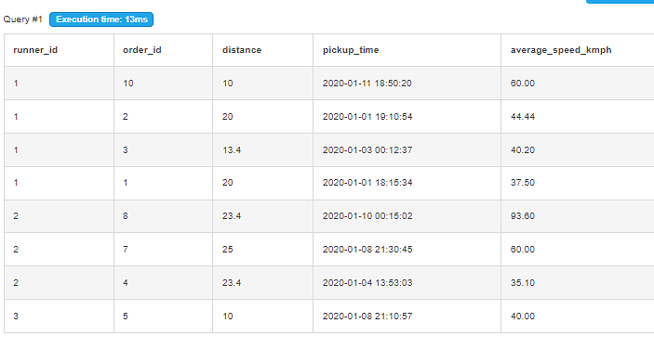
Task: Select the 37.50 average speed cell
Action: pos(578,183)
